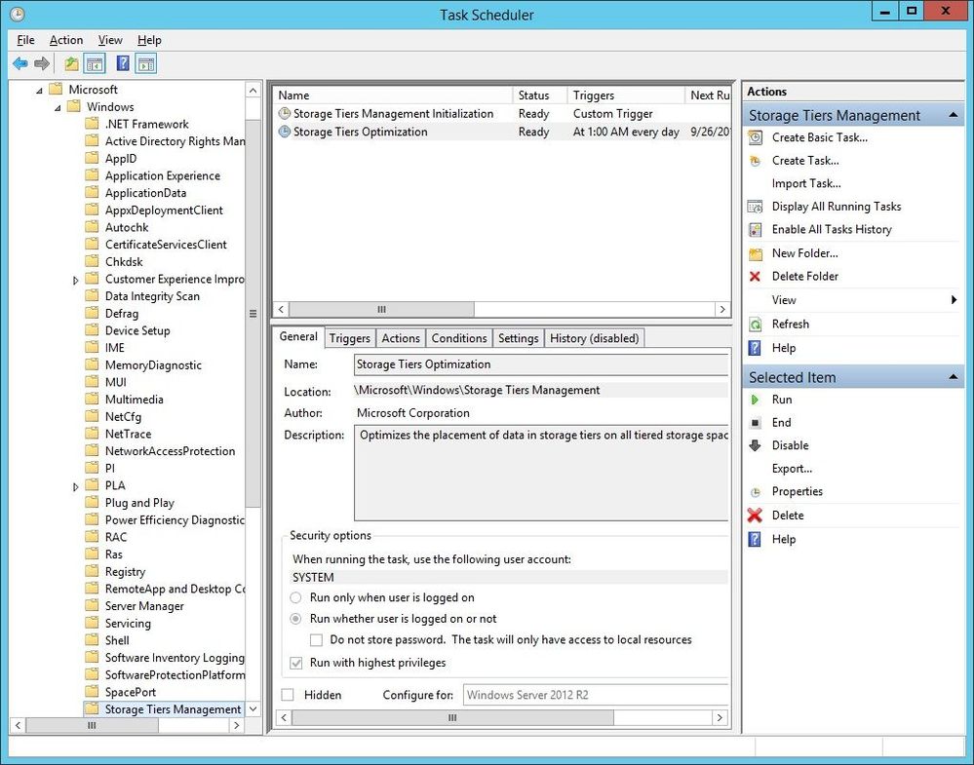Viewport: 974px width, 765px height.
Task: Select the NetworkAccessProtection tree folder
Action: [x=170, y=451]
